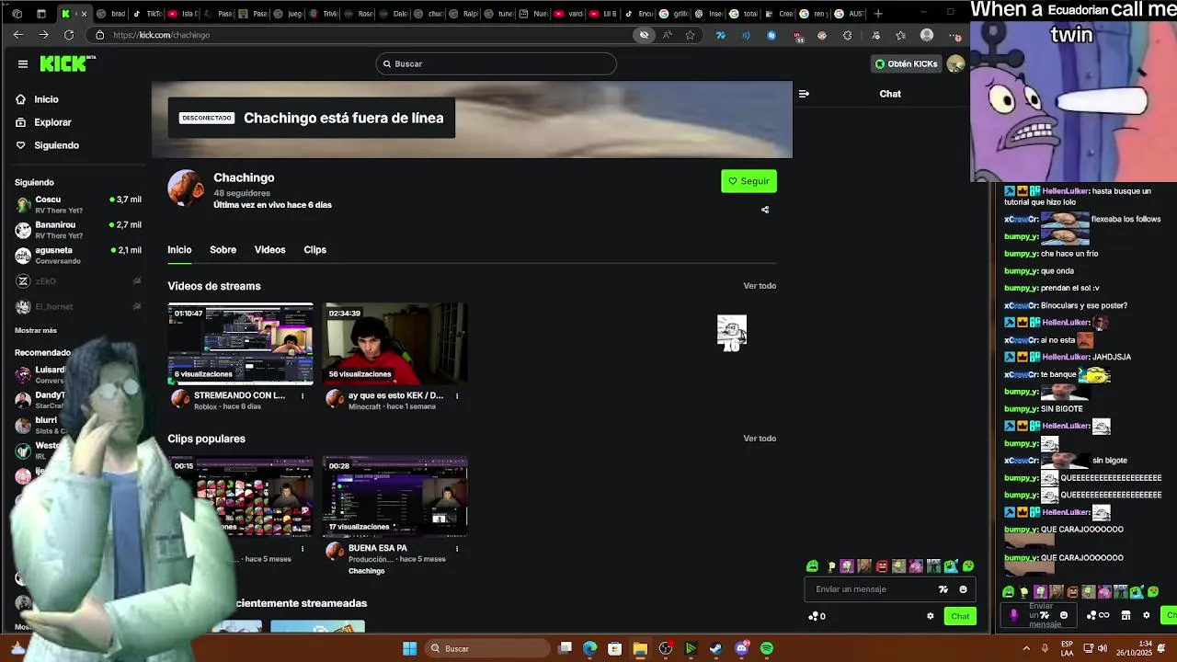Switch to the Inicio channel tab

(x=179, y=250)
